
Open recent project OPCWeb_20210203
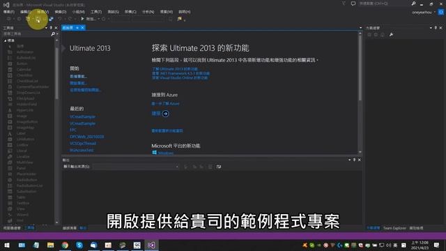[86, 137]
